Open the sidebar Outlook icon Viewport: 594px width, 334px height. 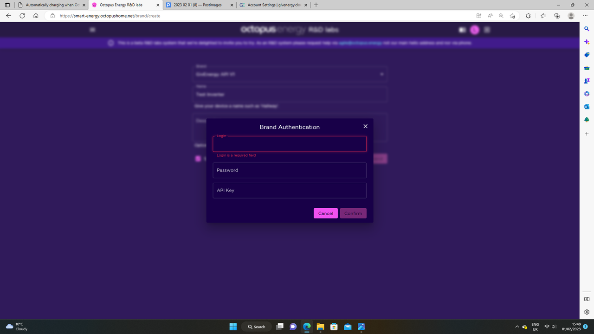click(x=587, y=107)
